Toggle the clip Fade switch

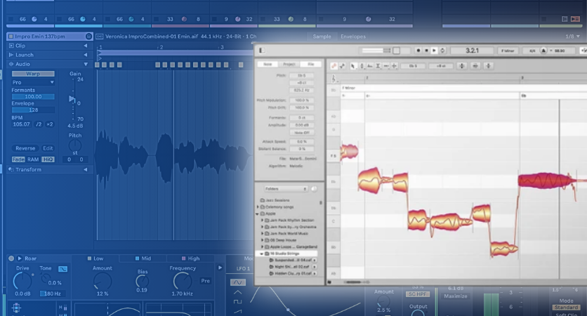(19, 159)
